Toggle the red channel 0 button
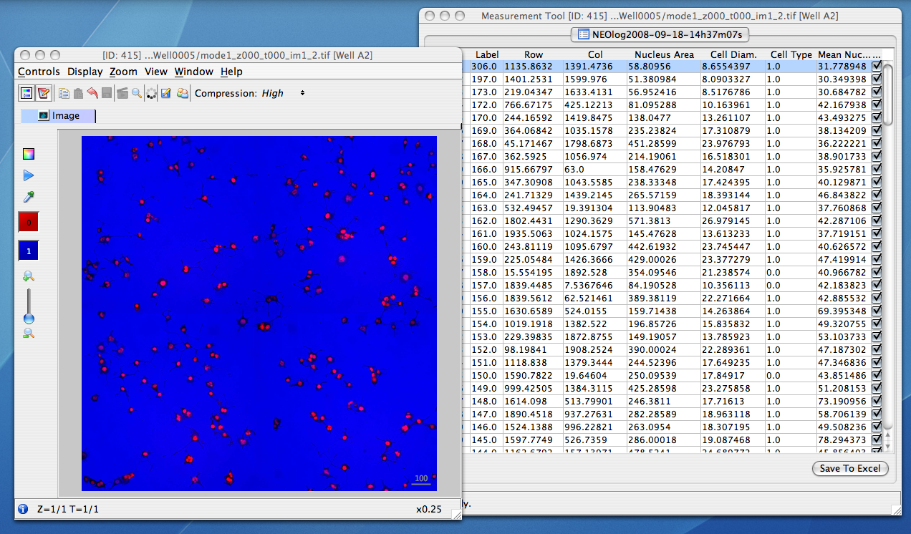 point(28,223)
